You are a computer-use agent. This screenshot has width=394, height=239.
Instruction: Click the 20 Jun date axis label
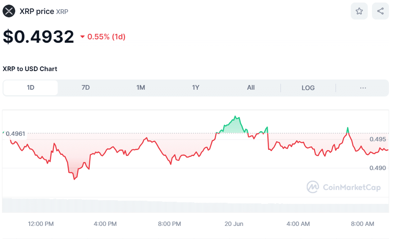click(x=234, y=224)
